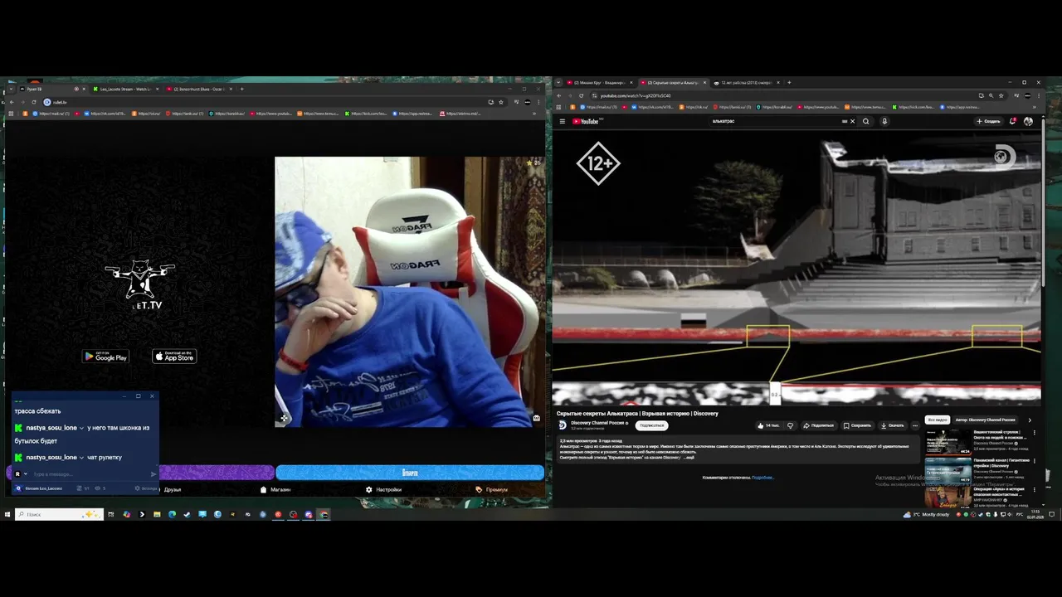Image resolution: width=1062 pixels, height=597 pixels.
Task: Open the YouTube account avatar menu
Action: (1028, 121)
